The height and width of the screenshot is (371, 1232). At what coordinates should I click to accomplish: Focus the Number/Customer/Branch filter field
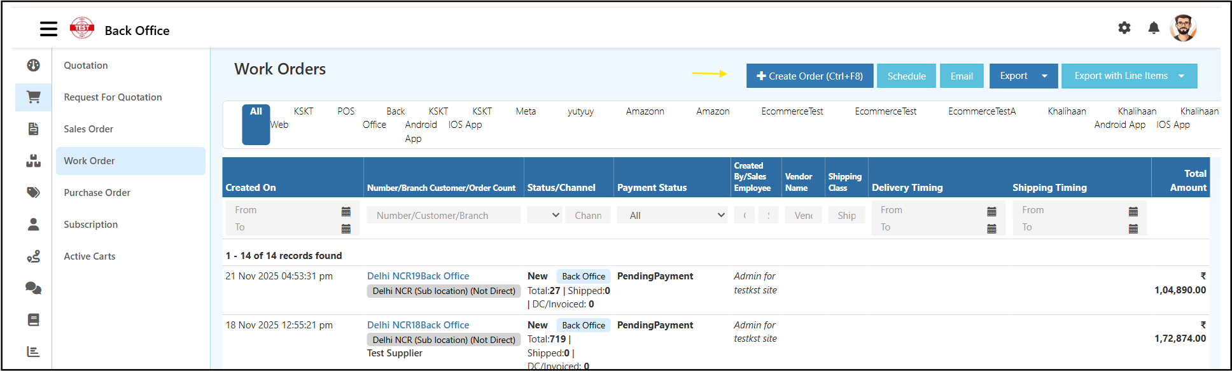[444, 216]
